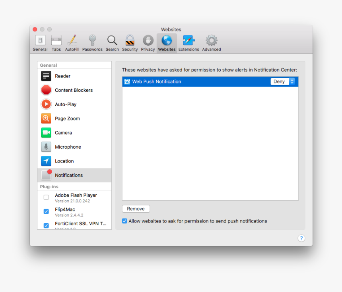Open AutoFill preferences
This screenshot has width=342, height=292.
pos(72,42)
